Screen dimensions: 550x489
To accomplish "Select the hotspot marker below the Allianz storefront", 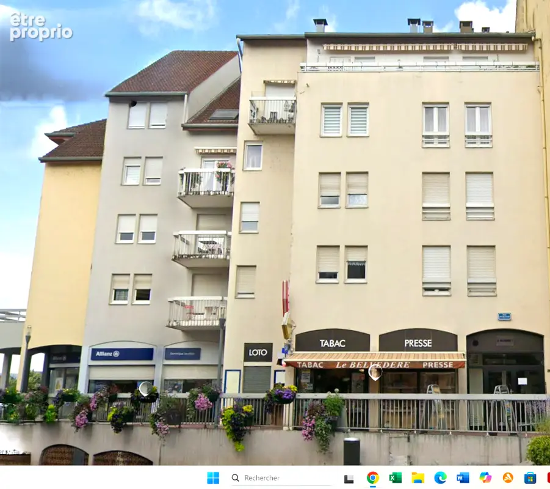I will coord(145,389).
